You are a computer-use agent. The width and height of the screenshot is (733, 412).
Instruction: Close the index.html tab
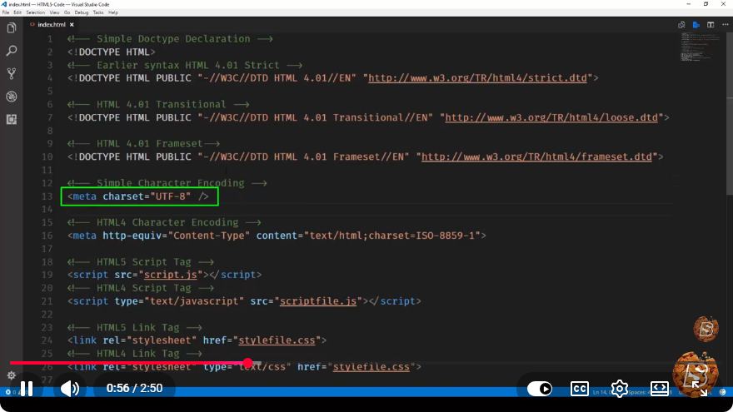[72, 25]
